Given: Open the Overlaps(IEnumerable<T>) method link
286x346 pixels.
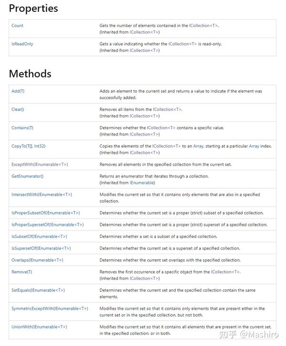Looking at the screenshot, I should (37, 260).
